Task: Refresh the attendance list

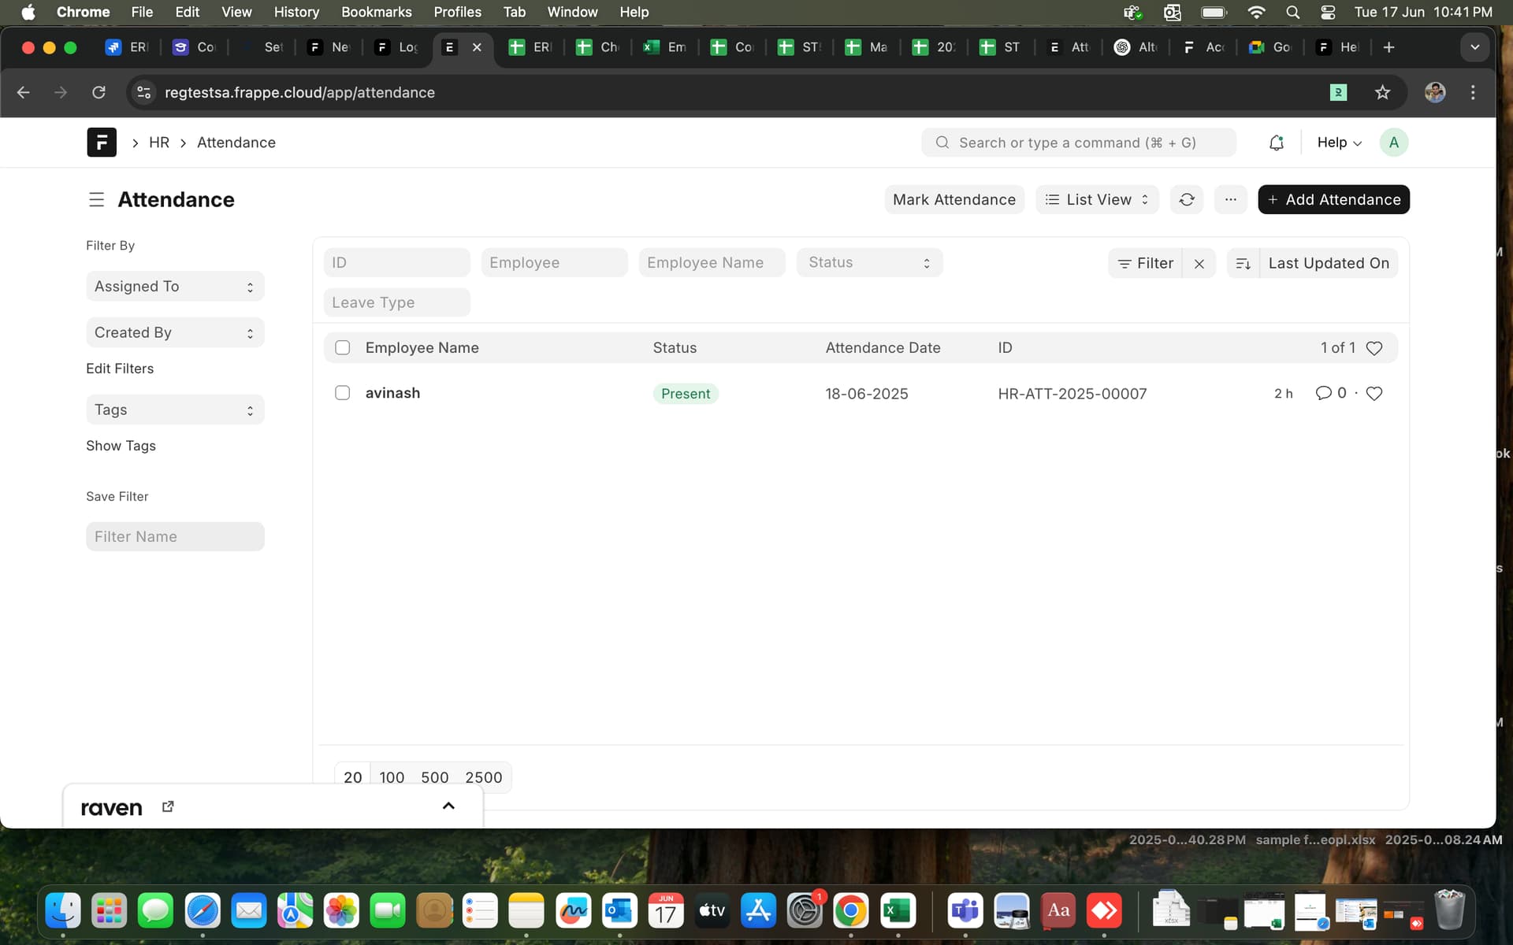Action: (x=1187, y=200)
